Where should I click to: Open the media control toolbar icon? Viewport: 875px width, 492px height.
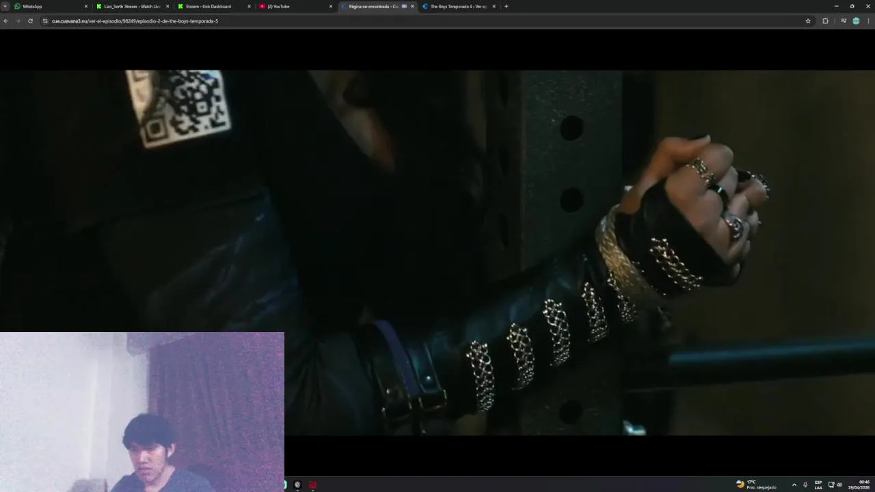pyautogui.click(x=844, y=21)
